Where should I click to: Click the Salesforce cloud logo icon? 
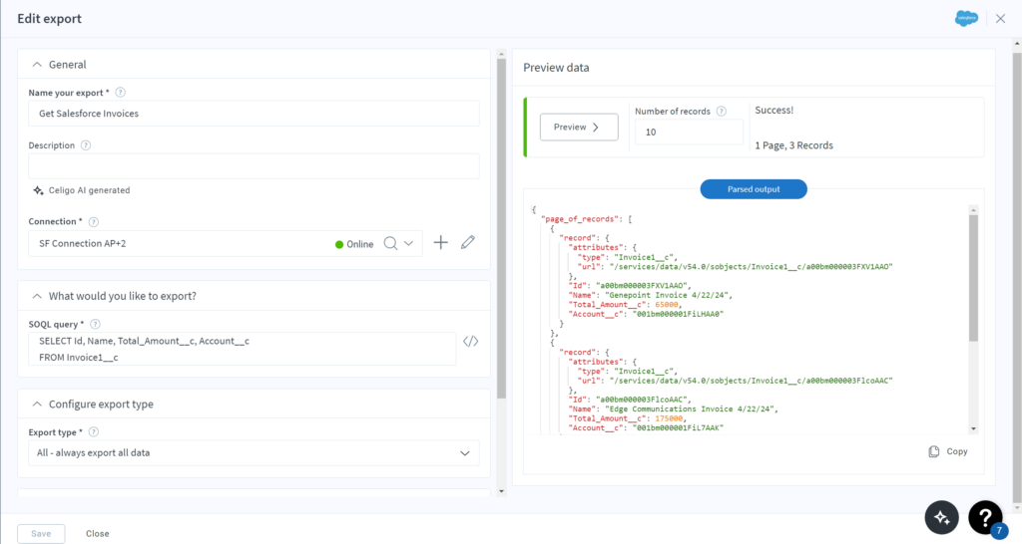pyautogui.click(x=966, y=18)
